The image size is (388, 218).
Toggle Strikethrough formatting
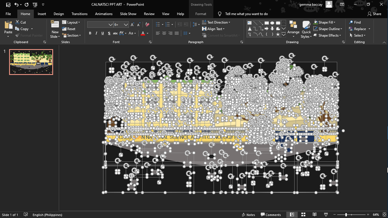click(115, 33)
